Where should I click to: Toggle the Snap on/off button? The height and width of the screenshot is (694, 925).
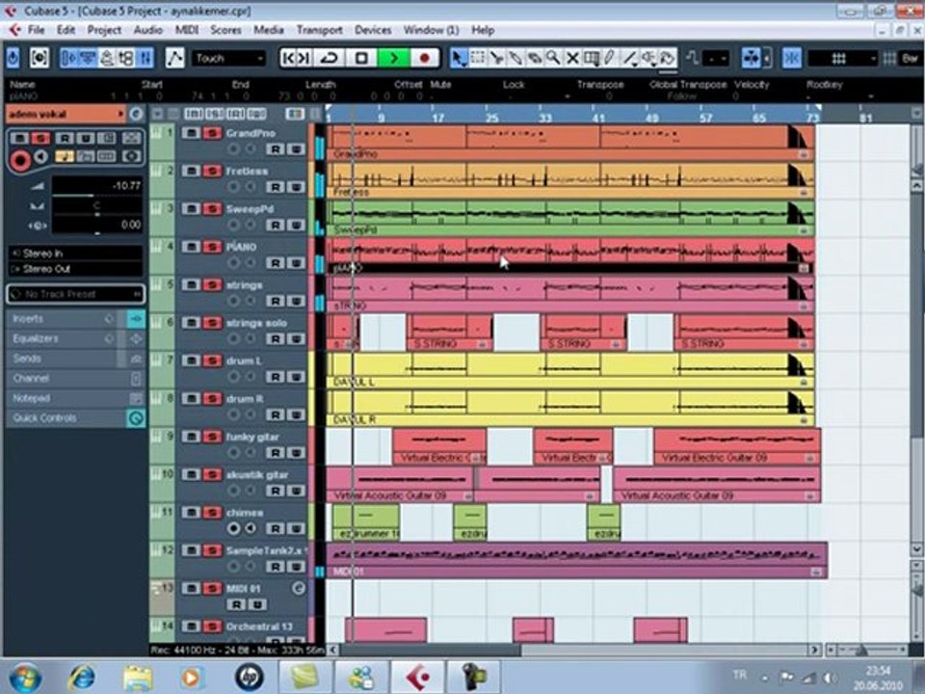point(792,58)
